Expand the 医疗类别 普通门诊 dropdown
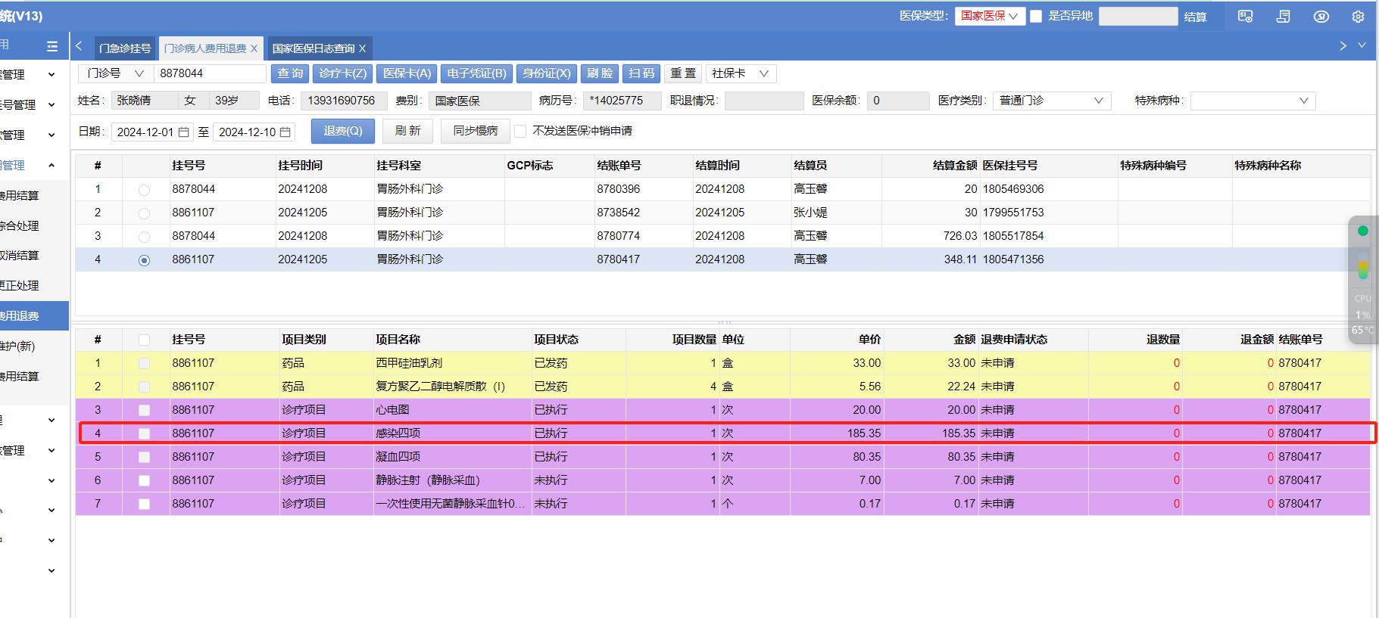Image resolution: width=1379 pixels, height=618 pixels. (1051, 101)
